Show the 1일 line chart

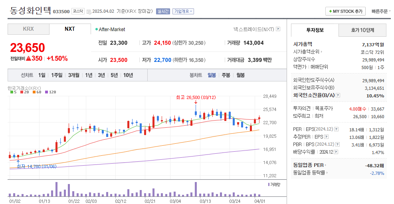tap(42, 75)
